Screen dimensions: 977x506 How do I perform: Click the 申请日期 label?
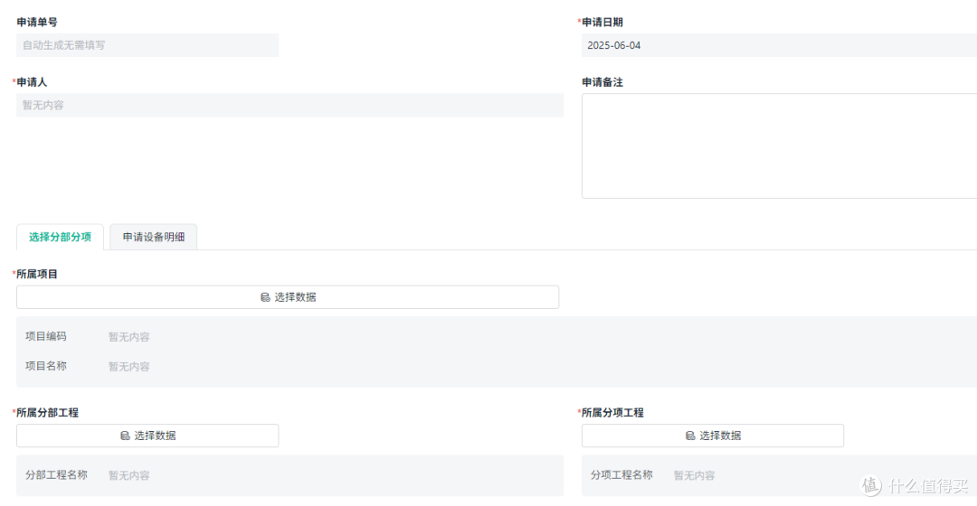[x=602, y=23]
